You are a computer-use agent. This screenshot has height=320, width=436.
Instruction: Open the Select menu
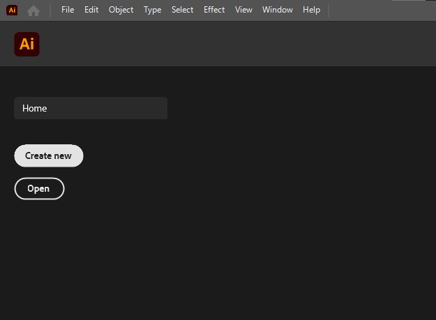click(x=182, y=10)
